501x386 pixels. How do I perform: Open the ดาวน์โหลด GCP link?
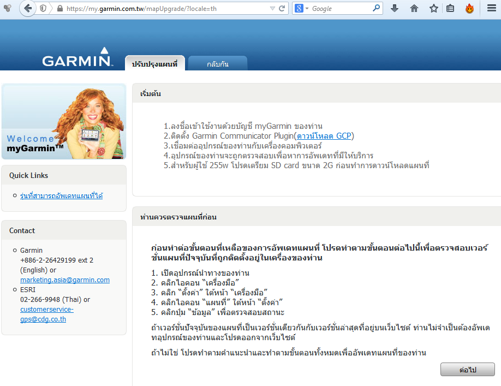pos(324,136)
